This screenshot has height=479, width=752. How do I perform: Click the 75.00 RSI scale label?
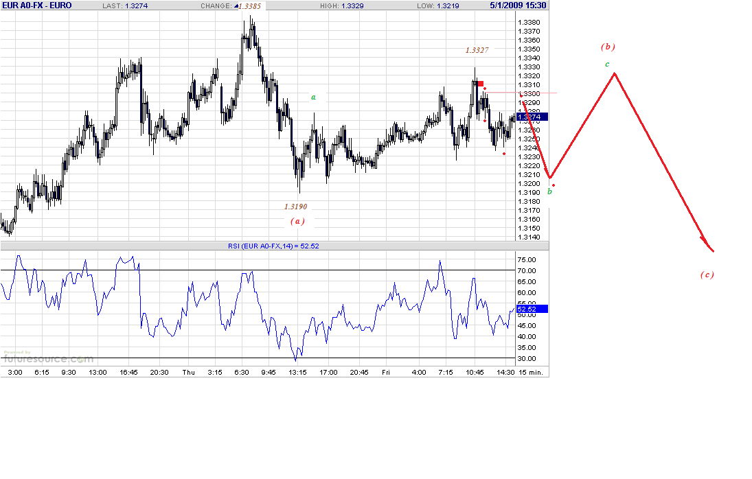point(527,259)
